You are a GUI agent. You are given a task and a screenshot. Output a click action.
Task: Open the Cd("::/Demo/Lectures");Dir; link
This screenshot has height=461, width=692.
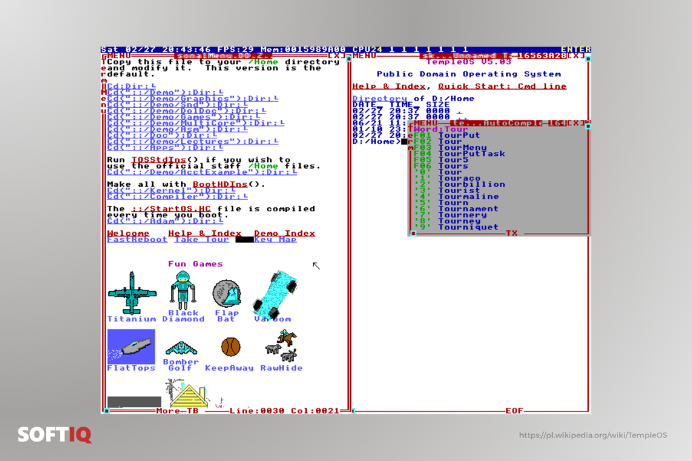click(193, 142)
